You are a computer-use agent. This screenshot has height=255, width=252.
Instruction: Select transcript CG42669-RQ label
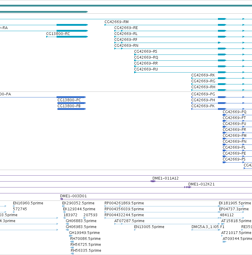pos(146,57)
